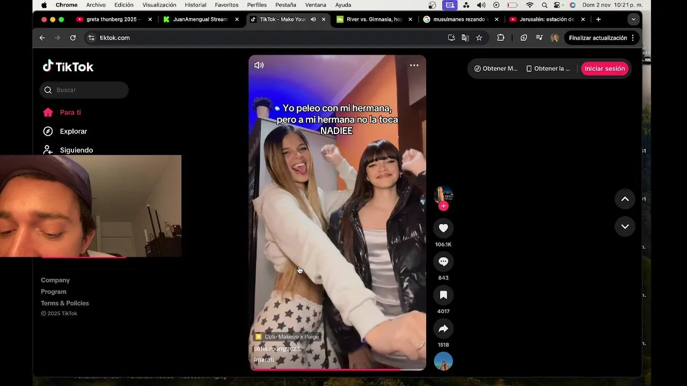
Task: Open the Favoritos menu
Action: coord(226,5)
